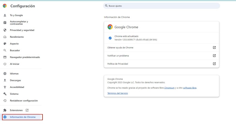
Task: Click the Al iniciar power icon
Action: pyautogui.click(x=5, y=64)
